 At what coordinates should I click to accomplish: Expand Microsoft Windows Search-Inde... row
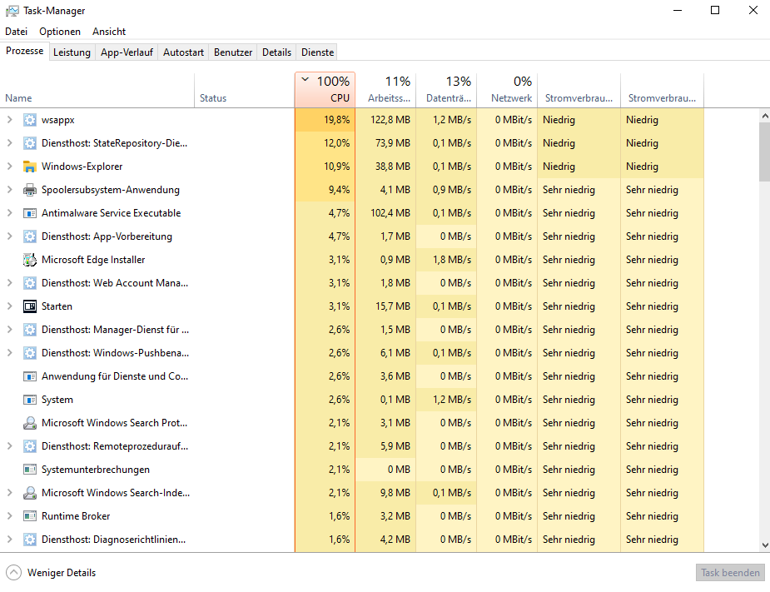(x=9, y=493)
